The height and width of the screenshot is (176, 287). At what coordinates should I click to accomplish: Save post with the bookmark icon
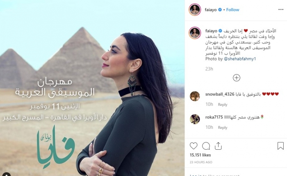click(x=280, y=146)
